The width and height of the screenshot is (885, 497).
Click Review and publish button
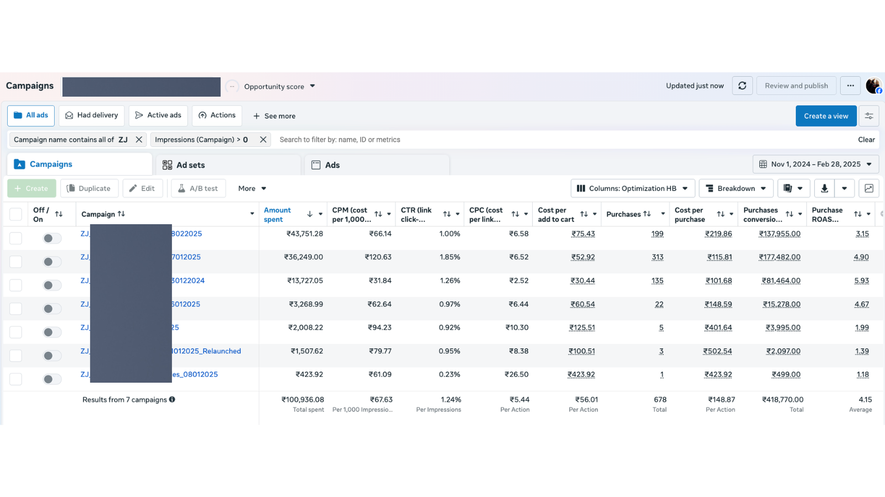[x=796, y=86]
